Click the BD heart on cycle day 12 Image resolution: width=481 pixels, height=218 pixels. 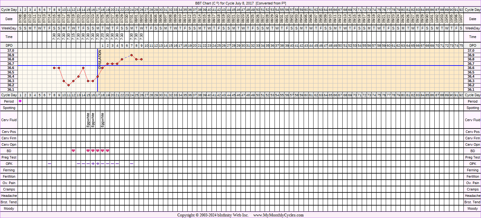coord(74,151)
